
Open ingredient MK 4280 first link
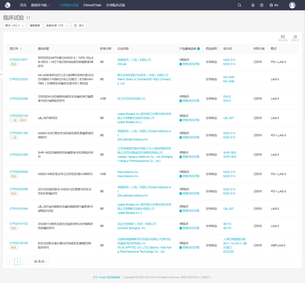(x=229, y=77)
